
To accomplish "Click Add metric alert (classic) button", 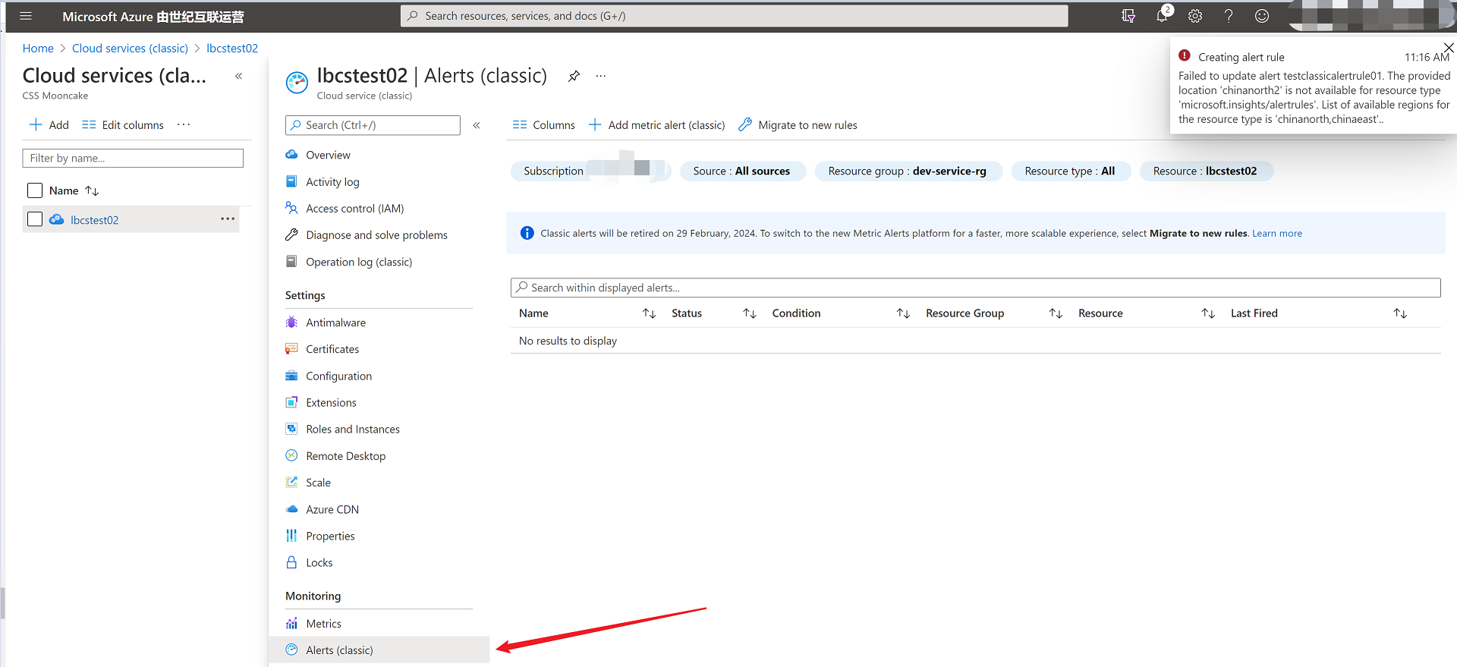I will coord(657,125).
